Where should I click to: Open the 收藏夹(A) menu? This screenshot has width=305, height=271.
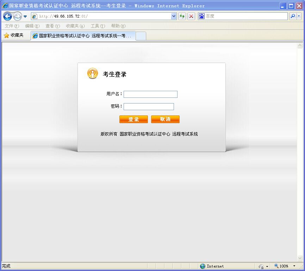pyautogui.click(x=75, y=26)
